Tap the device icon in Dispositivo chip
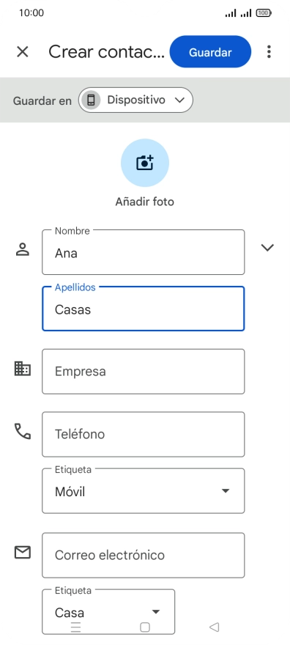Screen dimensions: 290x645 coord(91,100)
